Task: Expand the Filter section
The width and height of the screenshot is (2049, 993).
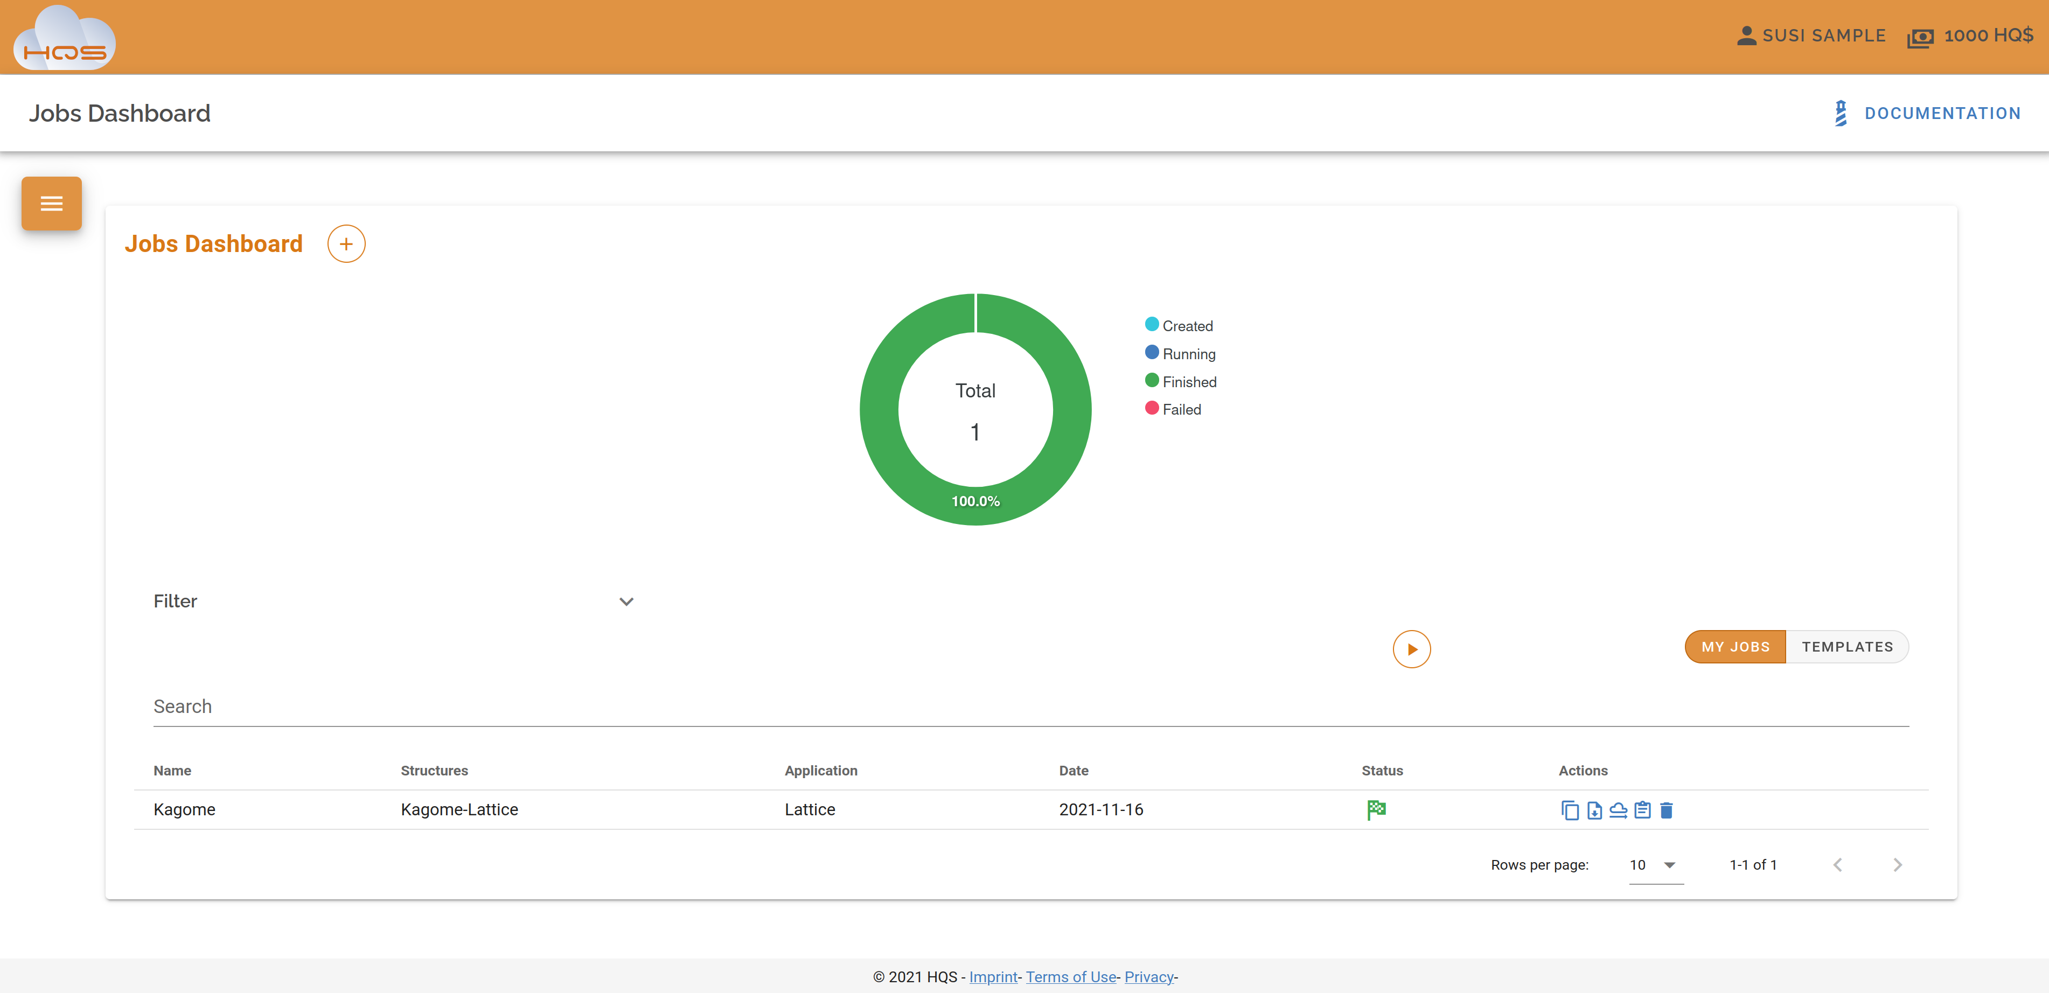Action: pos(626,602)
